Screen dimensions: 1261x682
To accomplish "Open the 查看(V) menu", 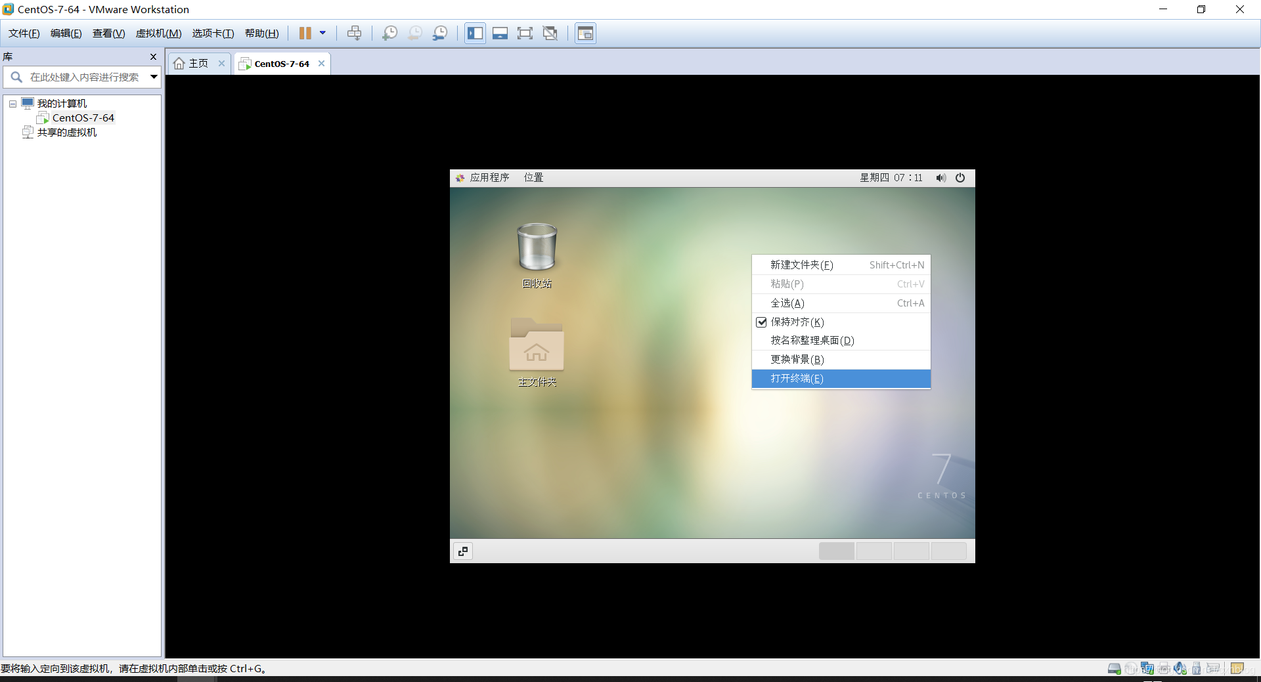I will click(108, 33).
